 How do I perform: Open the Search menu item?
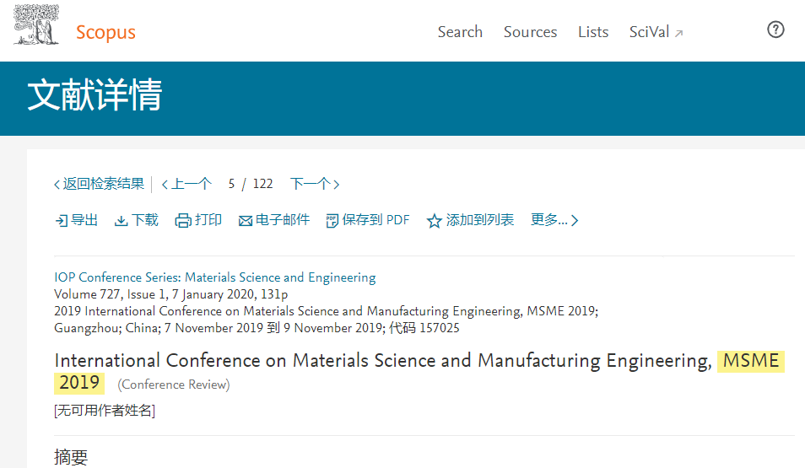coord(460,32)
